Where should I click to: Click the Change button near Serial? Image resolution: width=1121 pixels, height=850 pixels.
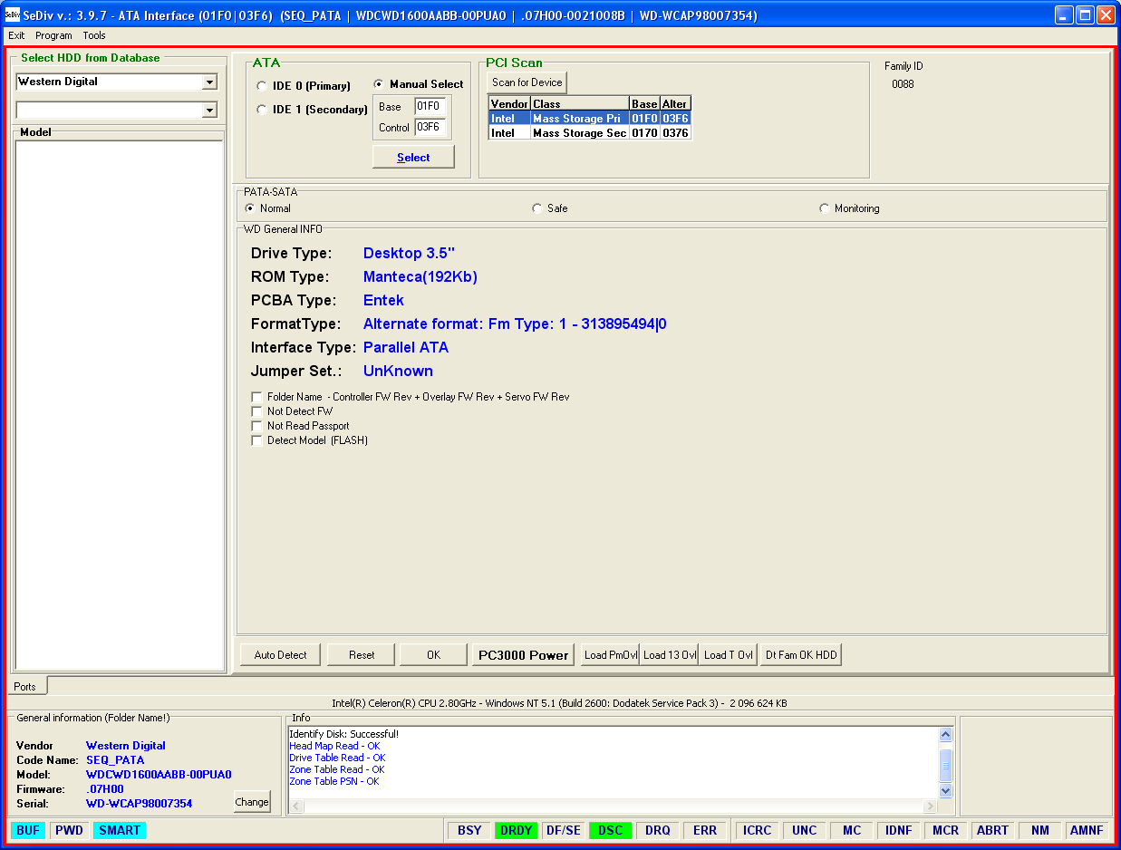[x=252, y=801]
